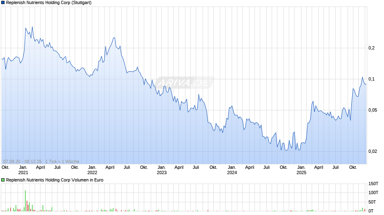Select the chart title 'Replenish Nutrients Holding Corp (Stuttgart)'
Image resolution: width=384 pixels, height=215 pixels.
(49, 3)
